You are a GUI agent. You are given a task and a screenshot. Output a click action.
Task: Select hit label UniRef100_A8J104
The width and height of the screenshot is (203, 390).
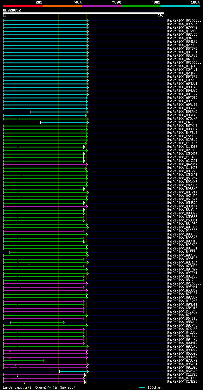coord(182,262)
